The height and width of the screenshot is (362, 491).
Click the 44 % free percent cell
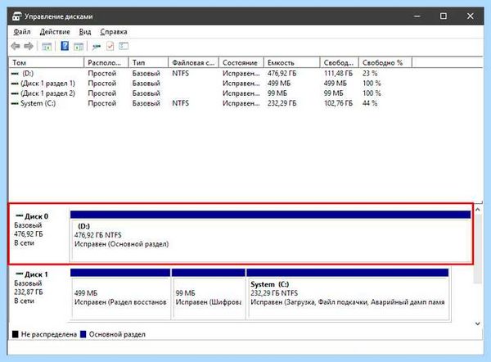(x=370, y=103)
